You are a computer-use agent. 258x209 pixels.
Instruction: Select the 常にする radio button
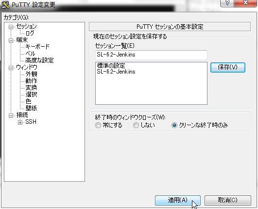coord(98,125)
